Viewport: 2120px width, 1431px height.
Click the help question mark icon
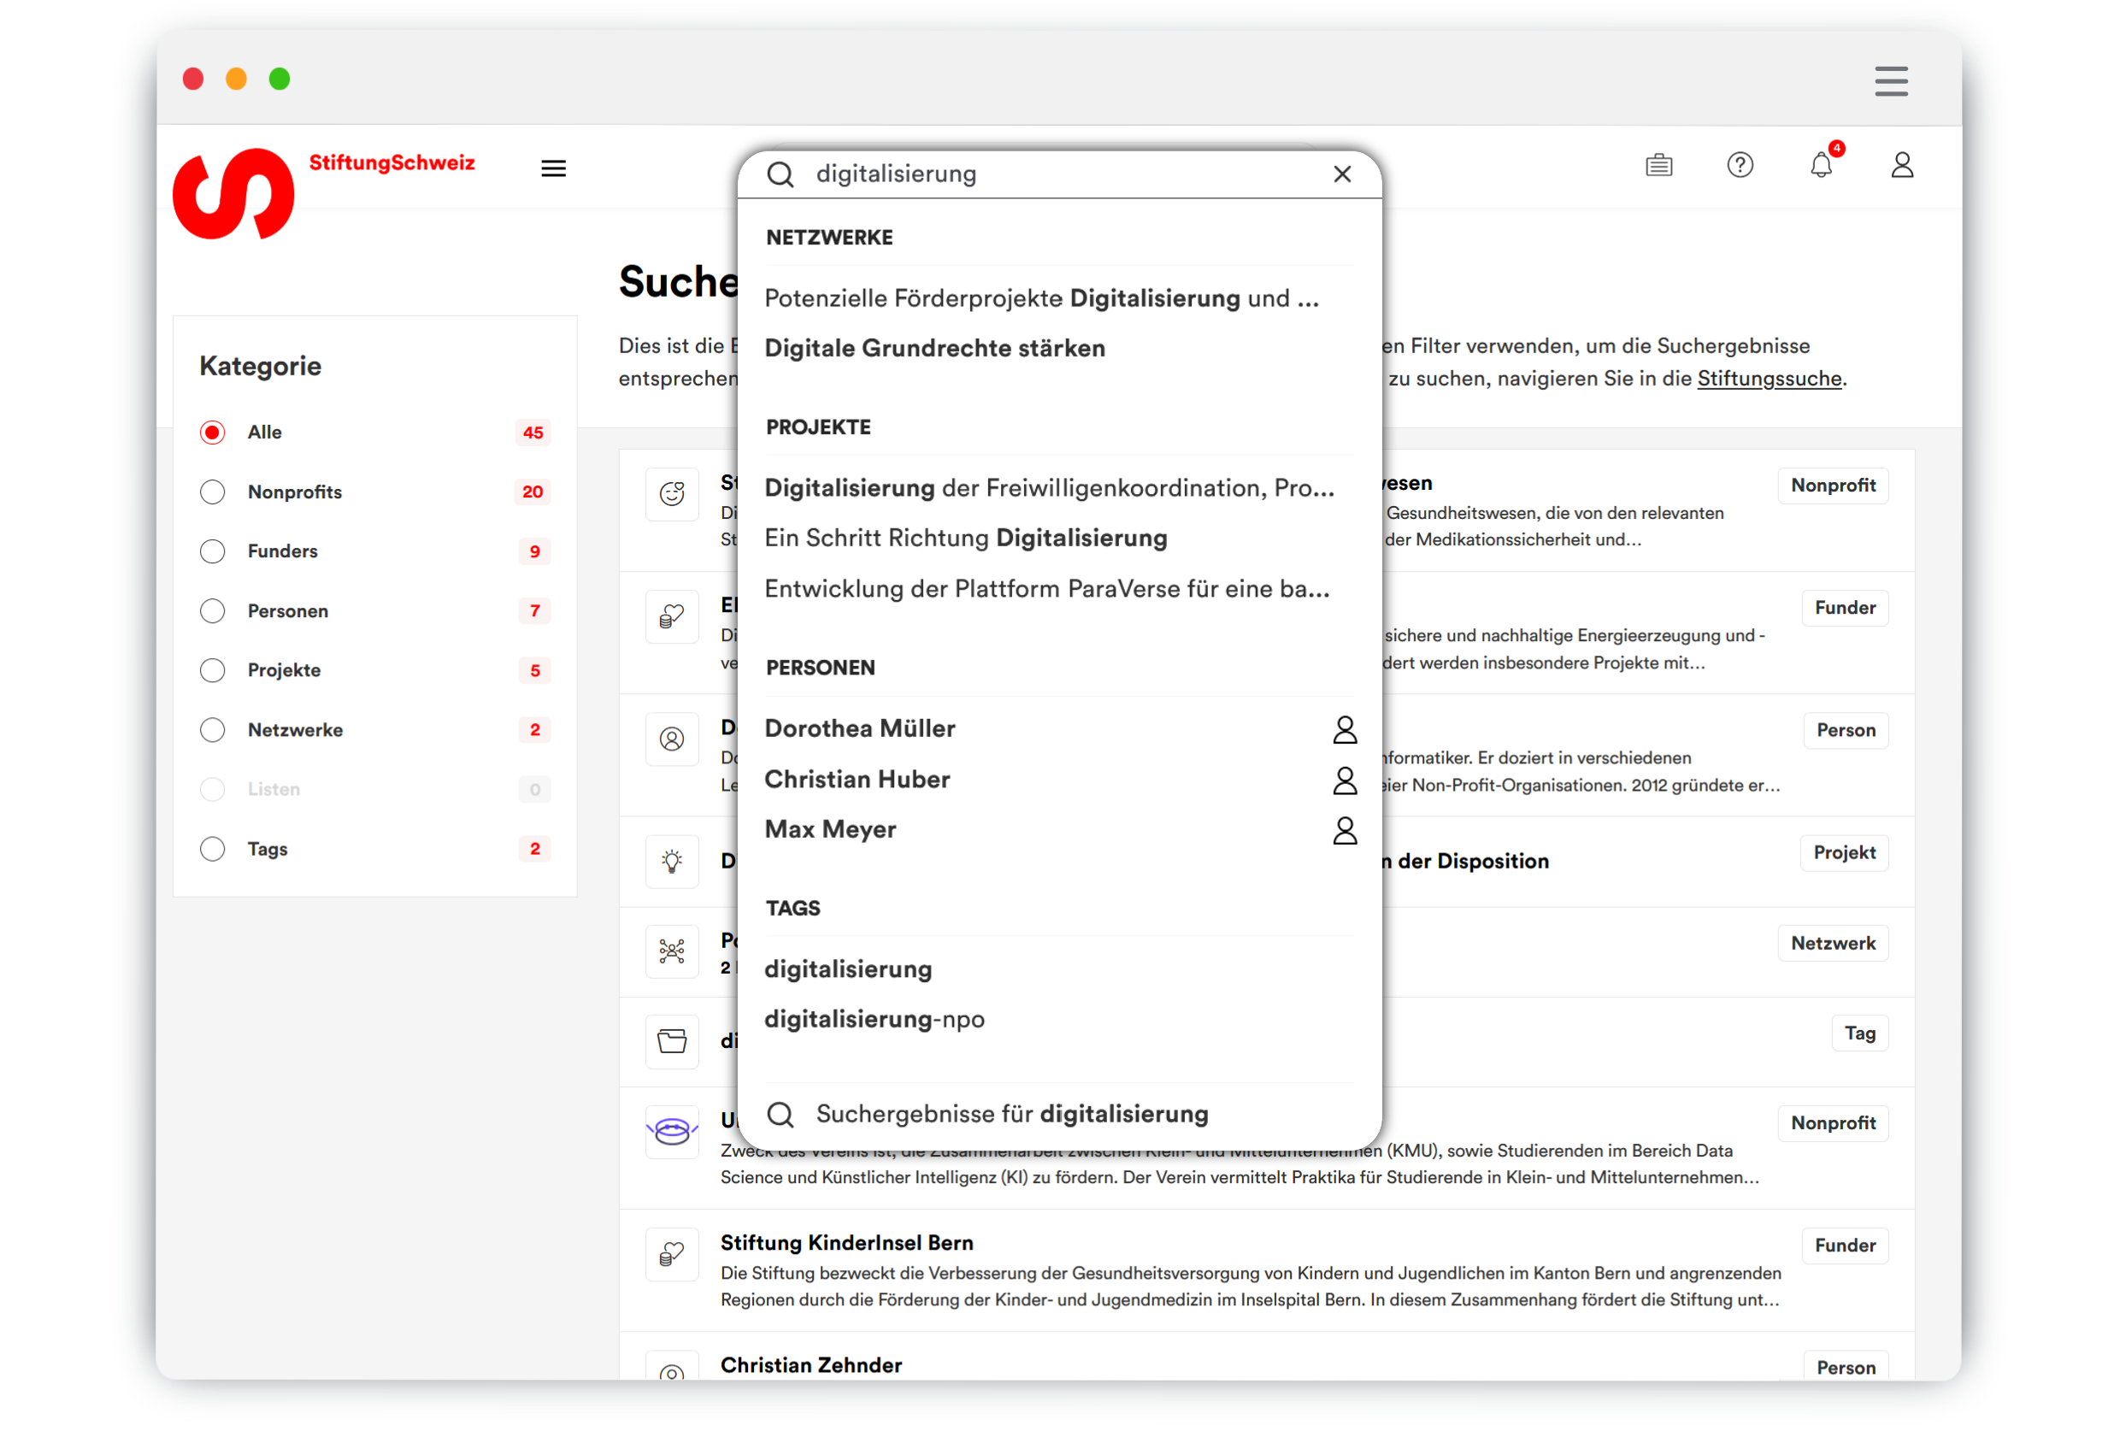(1739, 165)
